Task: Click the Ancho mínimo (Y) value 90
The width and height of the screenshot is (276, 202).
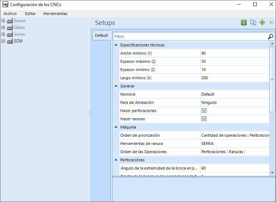Action: click(235, 53)
